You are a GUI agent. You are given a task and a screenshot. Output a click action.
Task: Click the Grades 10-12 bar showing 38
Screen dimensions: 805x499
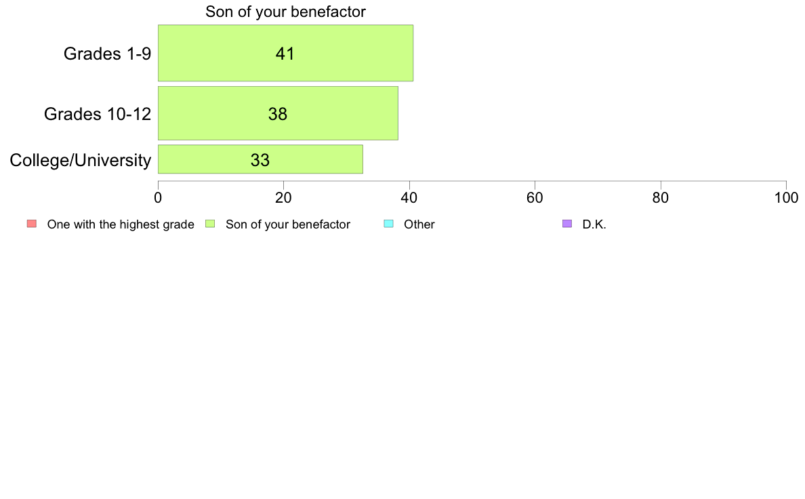278,113
